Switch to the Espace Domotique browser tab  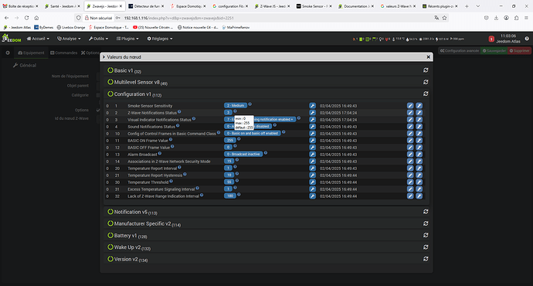point(188,6)
